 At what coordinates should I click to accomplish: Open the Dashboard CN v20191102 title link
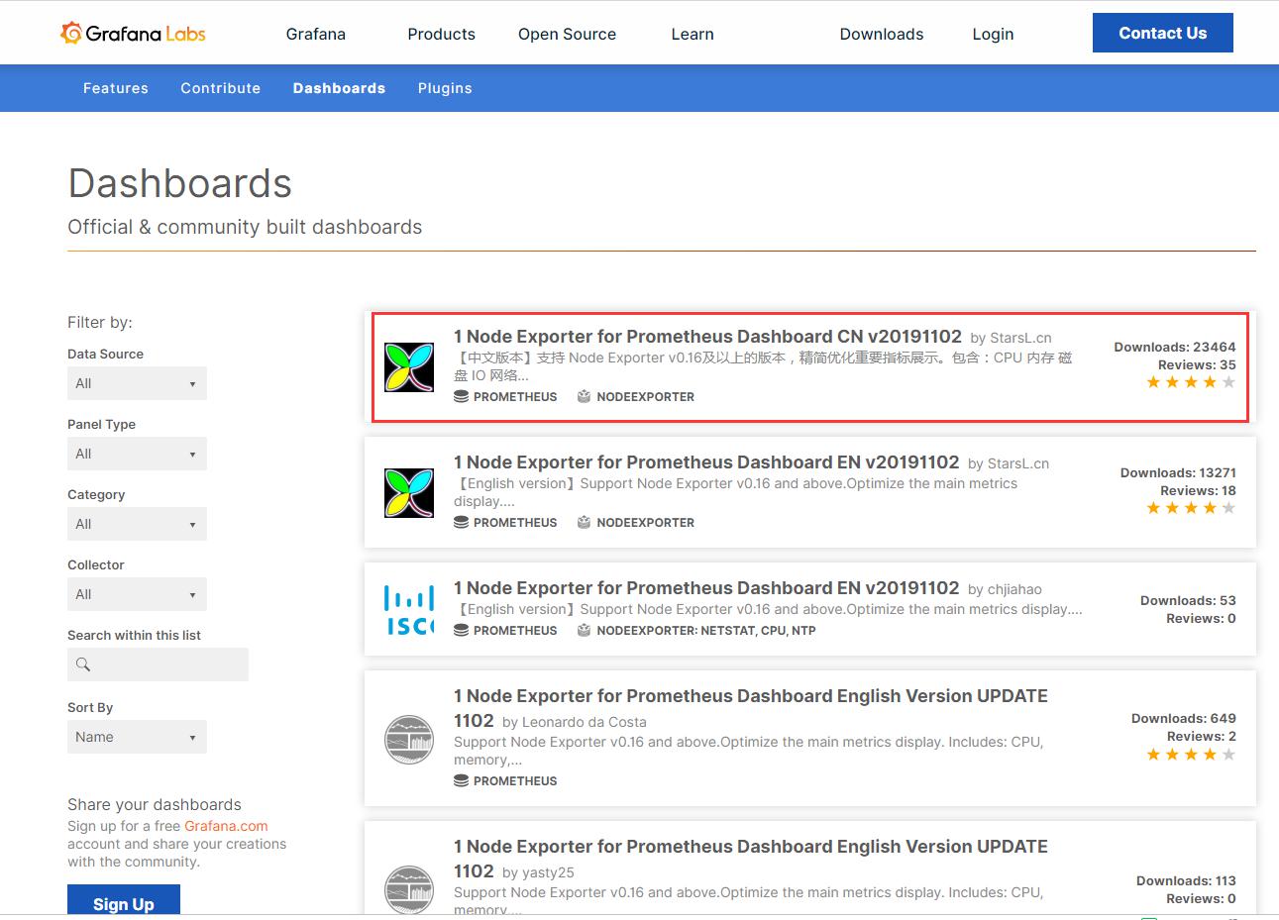(x=707, y=337)
